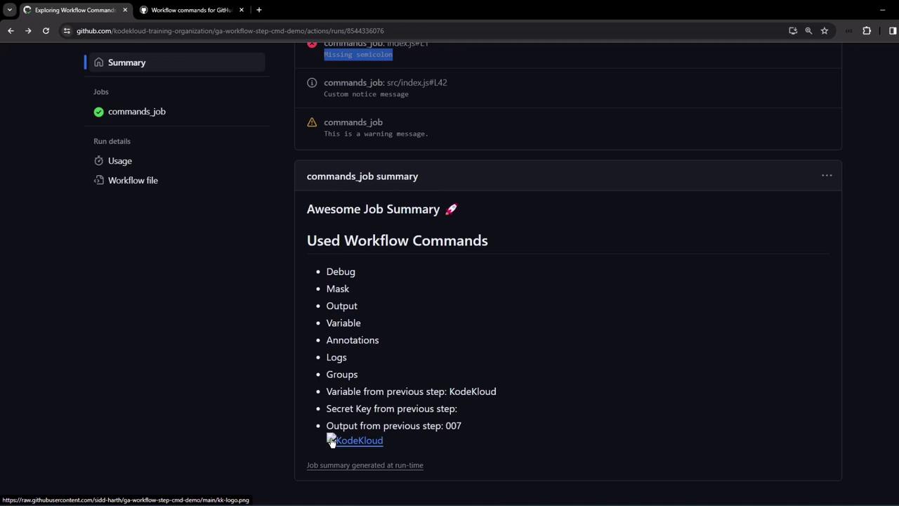View site information icon in address bar
The image size is (899, 506).
click(67, 31)
